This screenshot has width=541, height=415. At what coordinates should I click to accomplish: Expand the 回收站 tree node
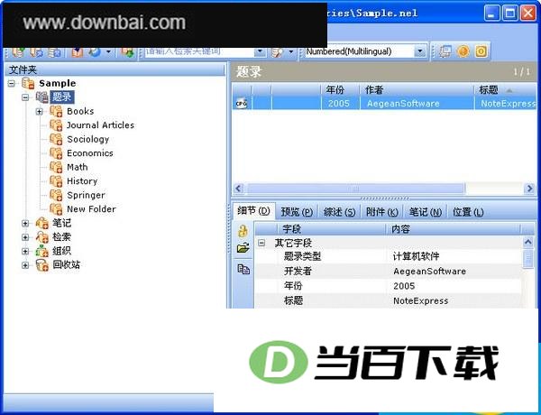coord(25,265)
